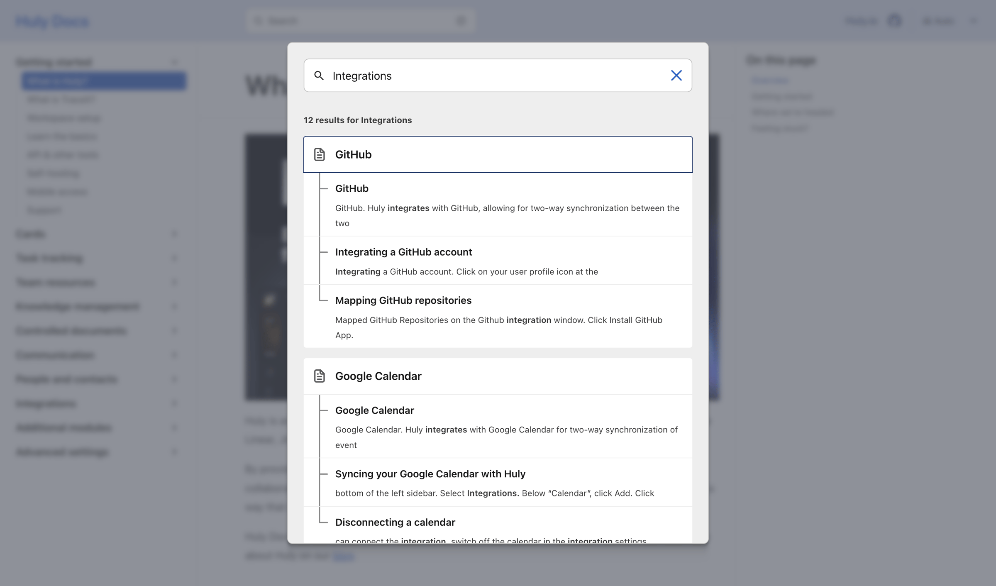Click the document icon beside Google Calendar
Image resolution: width=996 pixels, height=586 pixels.
319,376
